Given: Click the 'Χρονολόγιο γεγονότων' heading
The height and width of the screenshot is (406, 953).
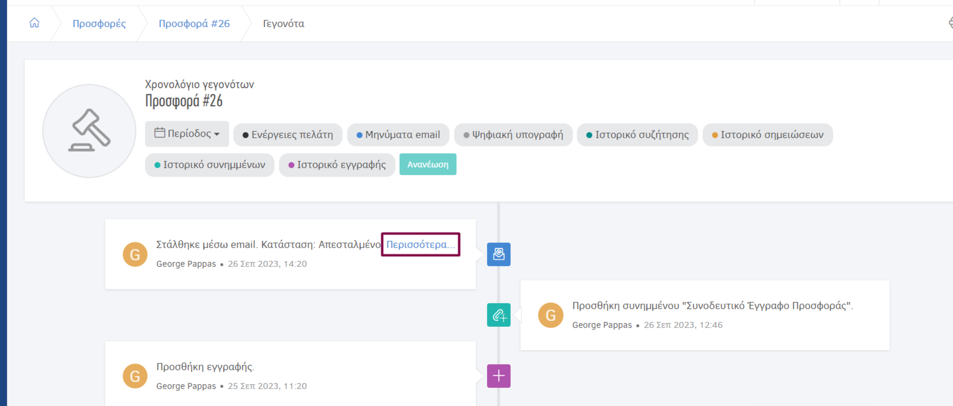Looking at the screenshot, I should 200,84.
